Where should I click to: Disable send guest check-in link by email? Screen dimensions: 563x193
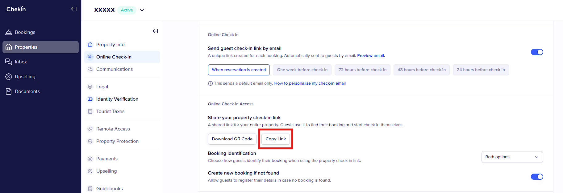[x=537, y=52]
